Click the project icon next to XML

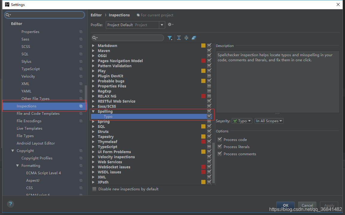coord(81,84)
